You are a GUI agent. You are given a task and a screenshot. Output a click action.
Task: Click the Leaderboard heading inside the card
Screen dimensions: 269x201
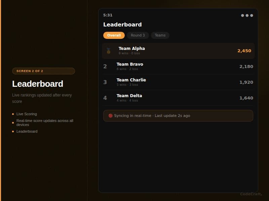[x=122, y=24]
